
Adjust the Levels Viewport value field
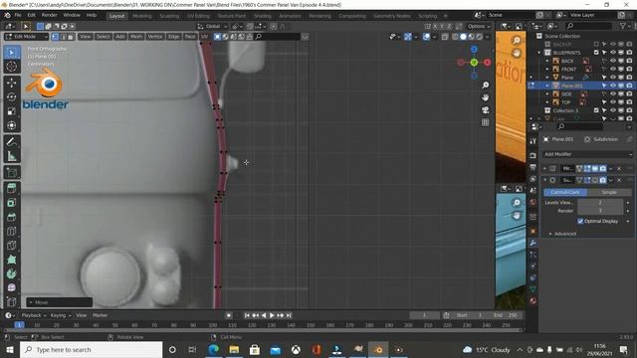[600, 203]
